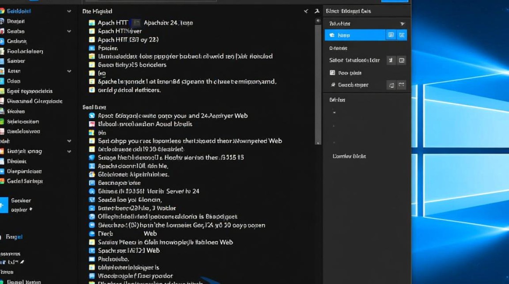The height and width of the screenshot is (284, 509).
Task: Click the icon left of 'Foo tdeit' in right panel
Action: click(333, 73)
